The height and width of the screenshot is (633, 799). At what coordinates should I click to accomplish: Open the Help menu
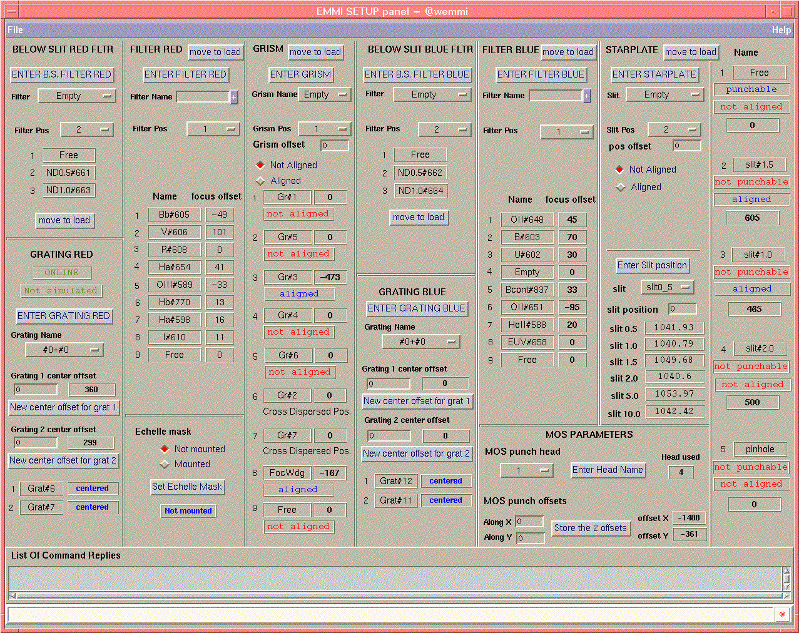(781, 30)
